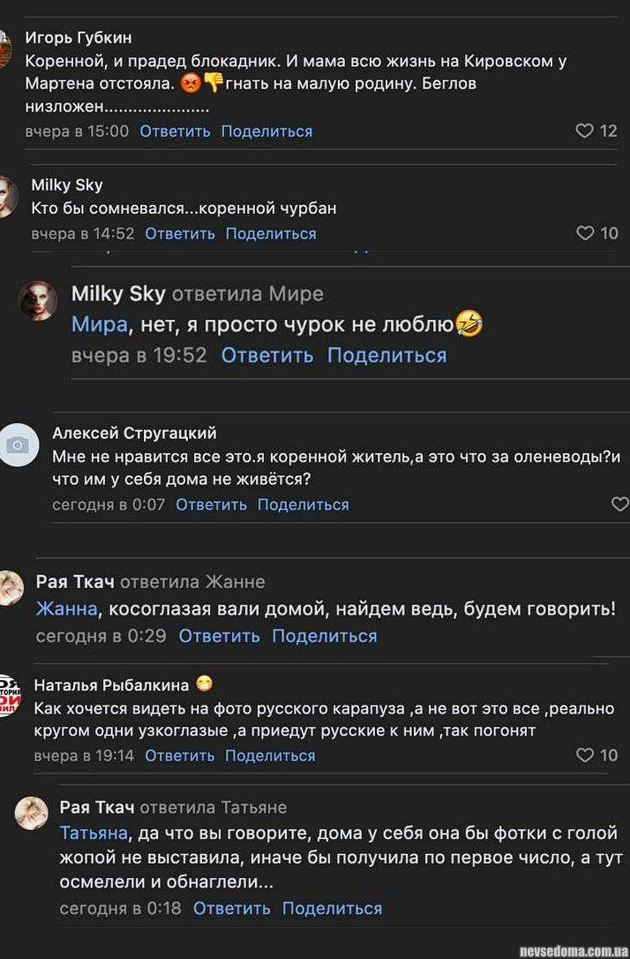Like Игорь Губкин's comment with the heart
The image size is (630, 959).
(584, 131)
